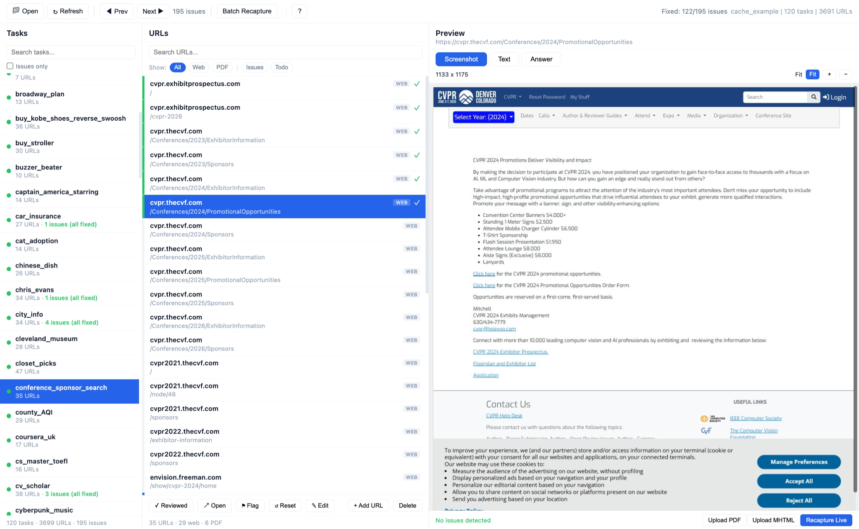This screenshot has height=529, width=859.
Task: Click the Login icon in preview header
Action: pos(834,97)
